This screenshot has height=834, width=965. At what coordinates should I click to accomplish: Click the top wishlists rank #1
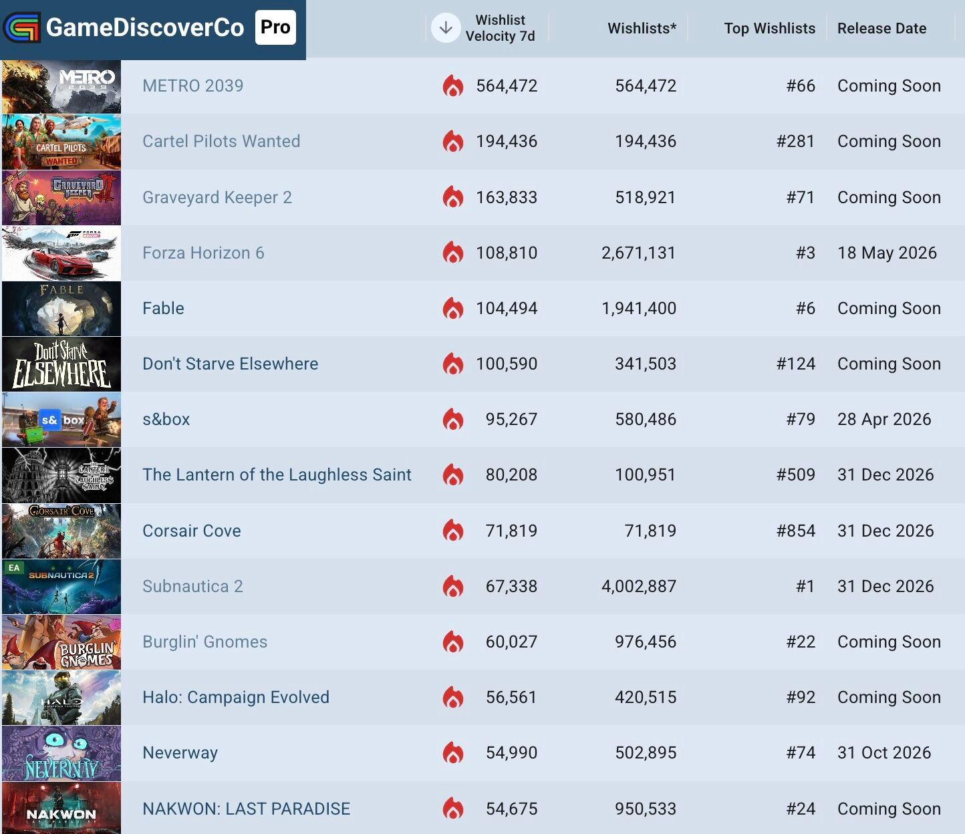click(x=805, y=586)
